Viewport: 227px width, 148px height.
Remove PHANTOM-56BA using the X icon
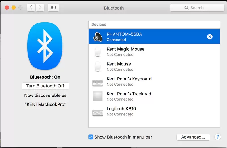point(209,37)
